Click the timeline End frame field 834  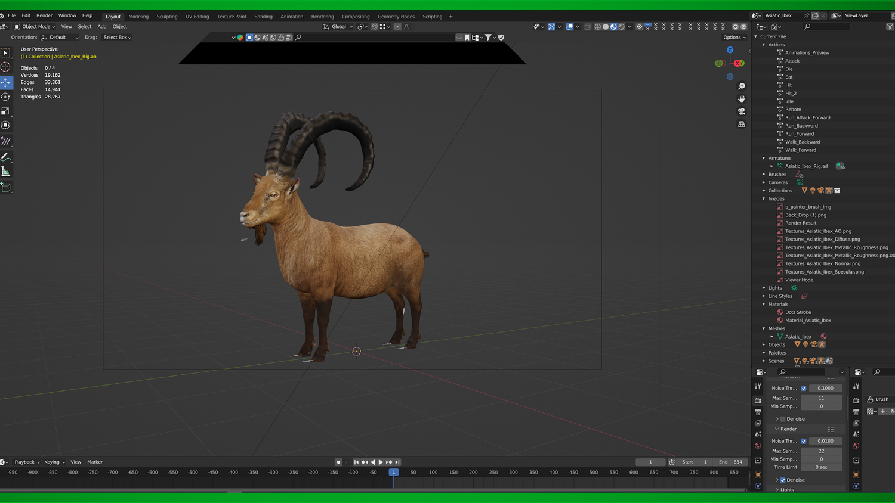pos(730,462)
